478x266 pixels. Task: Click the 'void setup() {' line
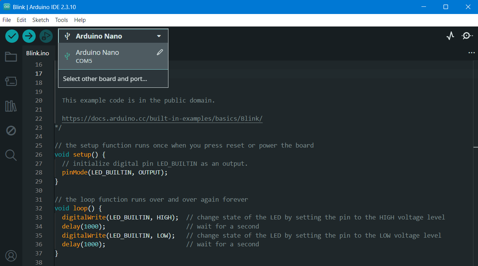click(x=80, y=154)
